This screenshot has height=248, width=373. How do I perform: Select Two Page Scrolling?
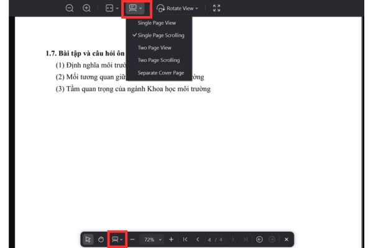[159, 60]
